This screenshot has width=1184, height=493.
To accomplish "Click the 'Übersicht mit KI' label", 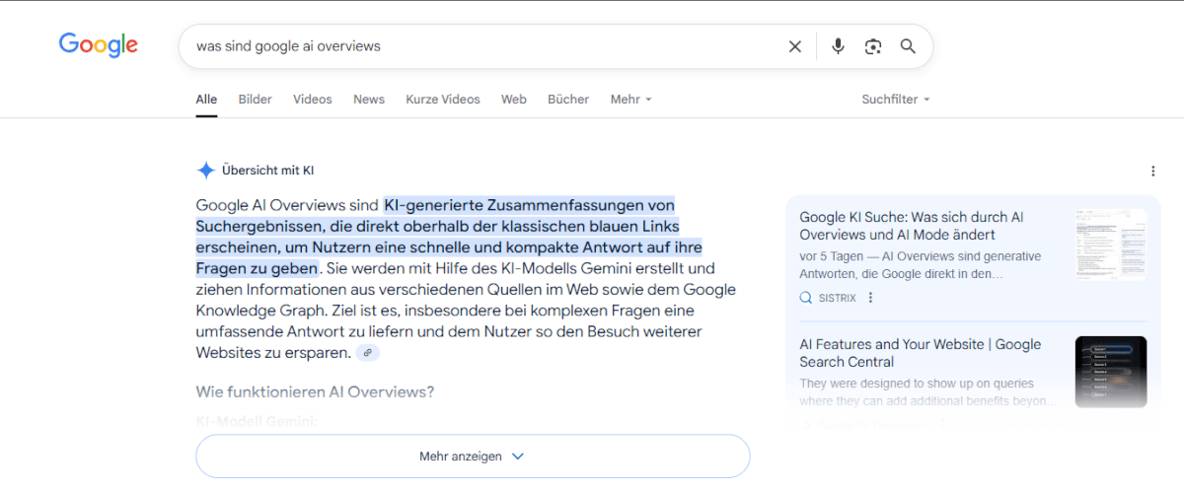I will click(267, 171).
